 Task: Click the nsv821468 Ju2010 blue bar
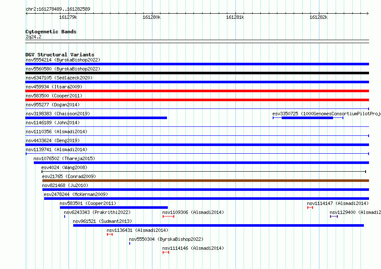click(x=205, y=190)
